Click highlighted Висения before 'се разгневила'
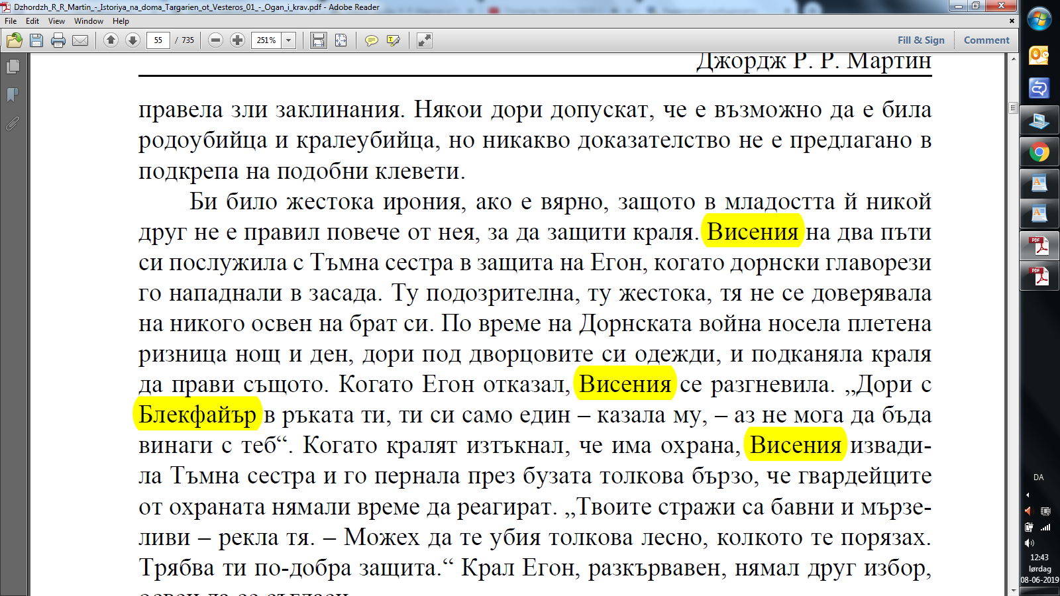 [x=625, y=384]
